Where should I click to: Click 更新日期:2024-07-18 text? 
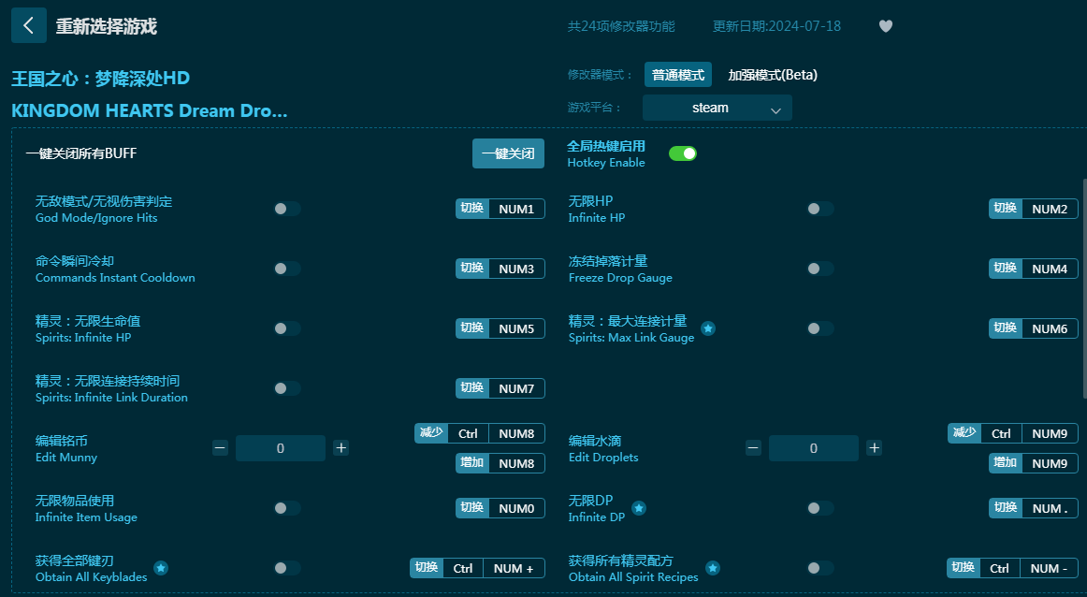[x=776, y=26]
